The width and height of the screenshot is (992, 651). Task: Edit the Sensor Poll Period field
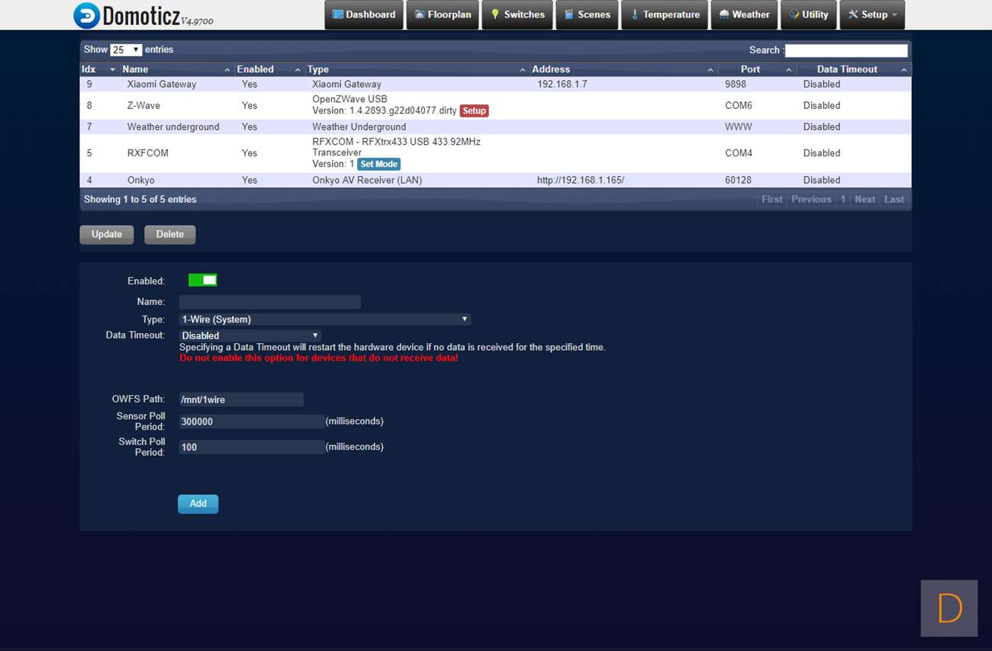coord(252,422)
